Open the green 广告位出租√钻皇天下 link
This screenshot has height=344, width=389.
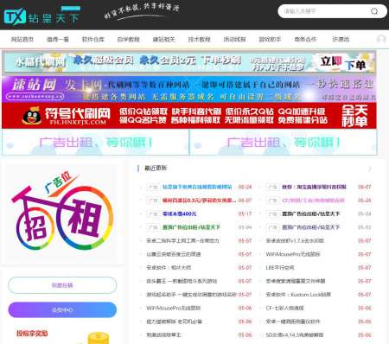click(x=191, y=227)
